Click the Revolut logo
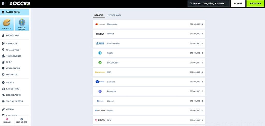The image size is (265, 126). tap(100, 34)
